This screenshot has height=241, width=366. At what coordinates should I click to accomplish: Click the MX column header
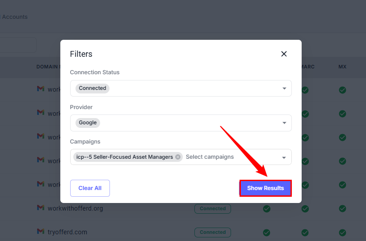(342, 67)
